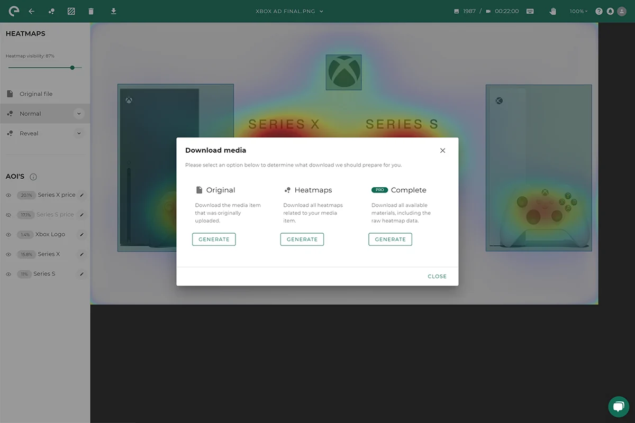The width and height of the screenshot is (635, 423).
Task: Open the notifications bell icon
Action: 610,11
